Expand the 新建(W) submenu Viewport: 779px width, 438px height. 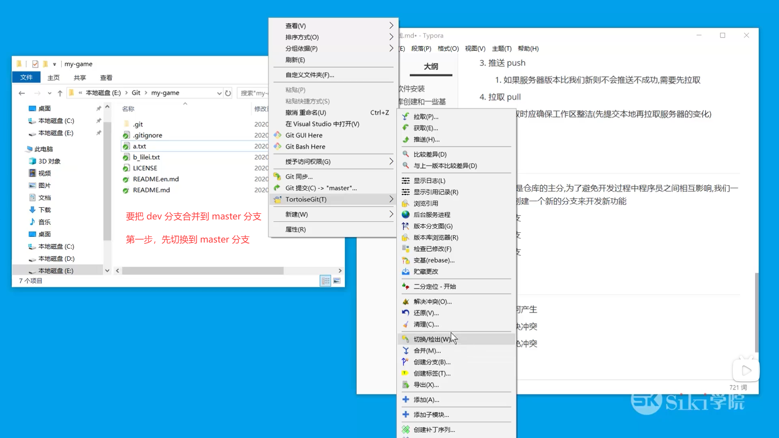pyautogui.click(x=297, y=214)
